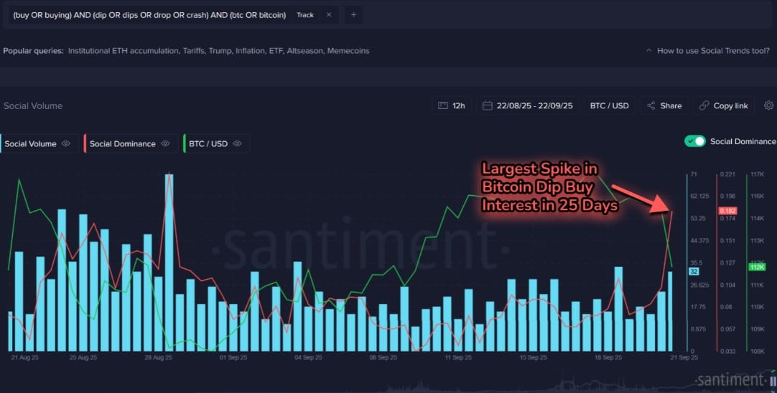Viewport: 777px width, 393px height.
Task: Open popular query Inflation
Action: coord(250,50)
